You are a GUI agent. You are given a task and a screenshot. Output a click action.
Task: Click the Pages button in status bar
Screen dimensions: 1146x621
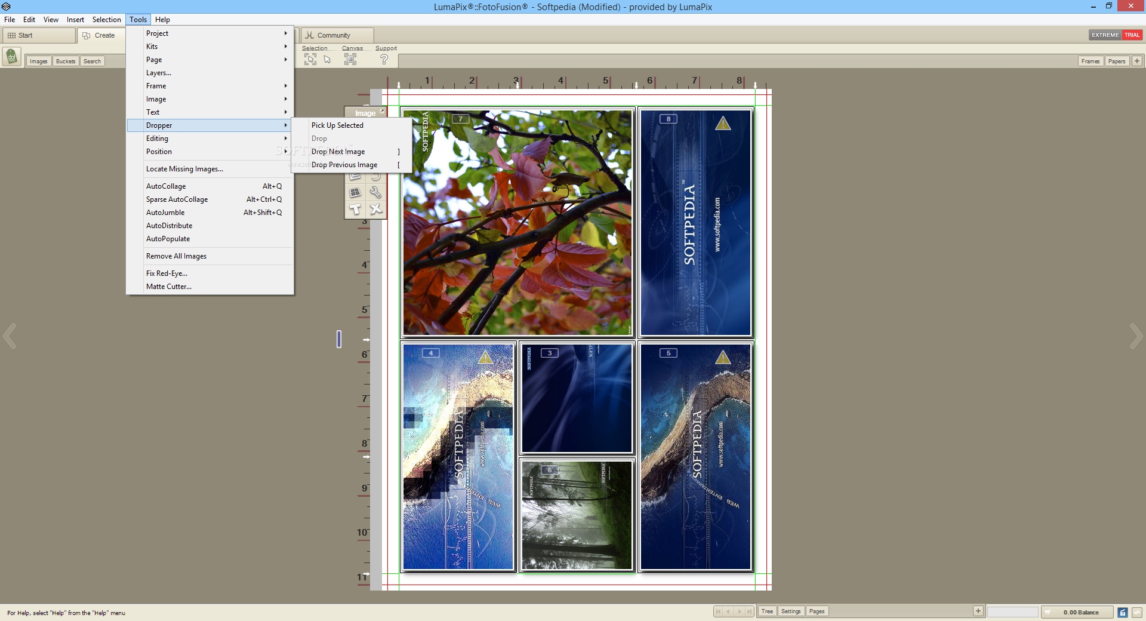point(817,611)
